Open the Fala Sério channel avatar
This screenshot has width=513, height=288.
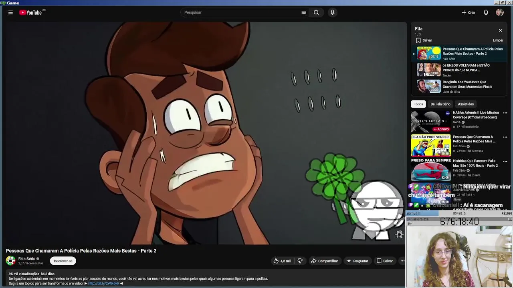(x=10, y=261)
